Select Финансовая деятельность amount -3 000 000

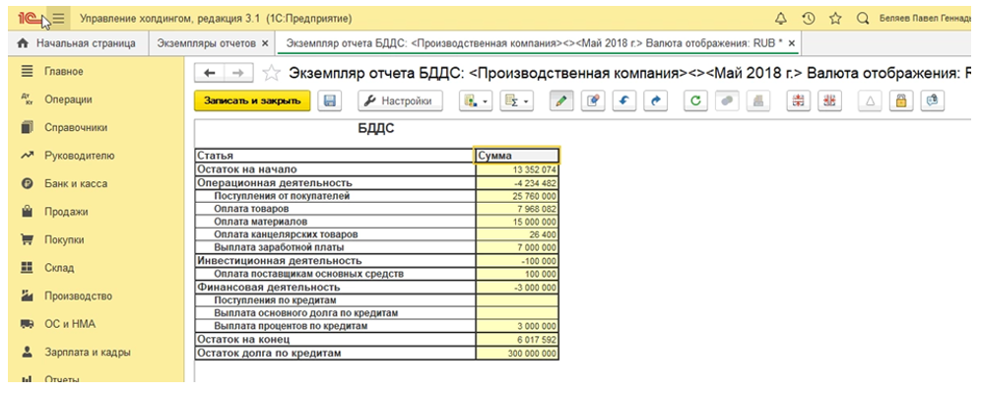point(517,288)
